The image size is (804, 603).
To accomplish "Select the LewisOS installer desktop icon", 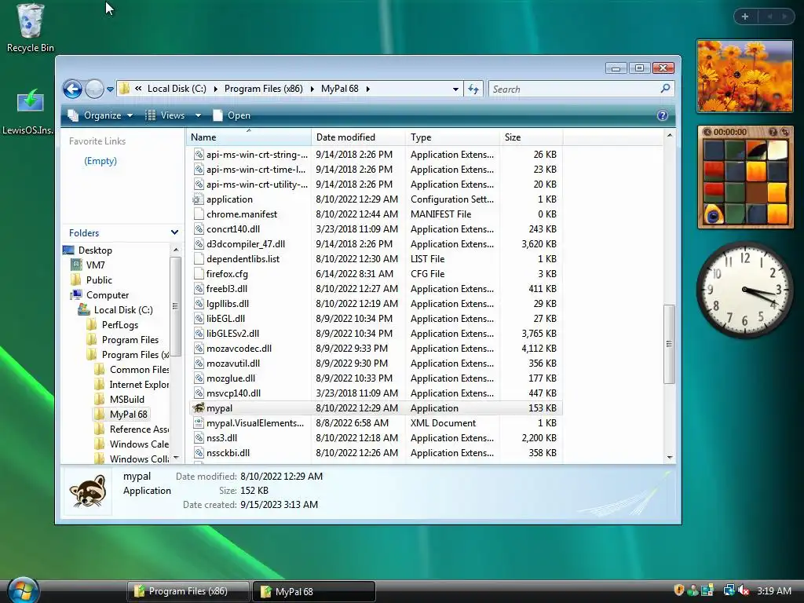I will coord(29,111).
